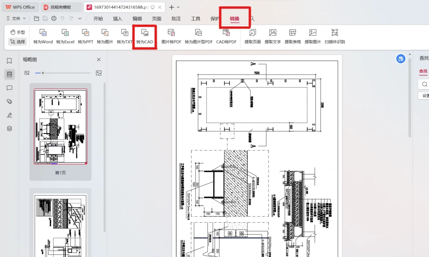The width and height of the screenshot is (429, 257).
Task: Click the save toolbar icon
Action: pos(45,18)
